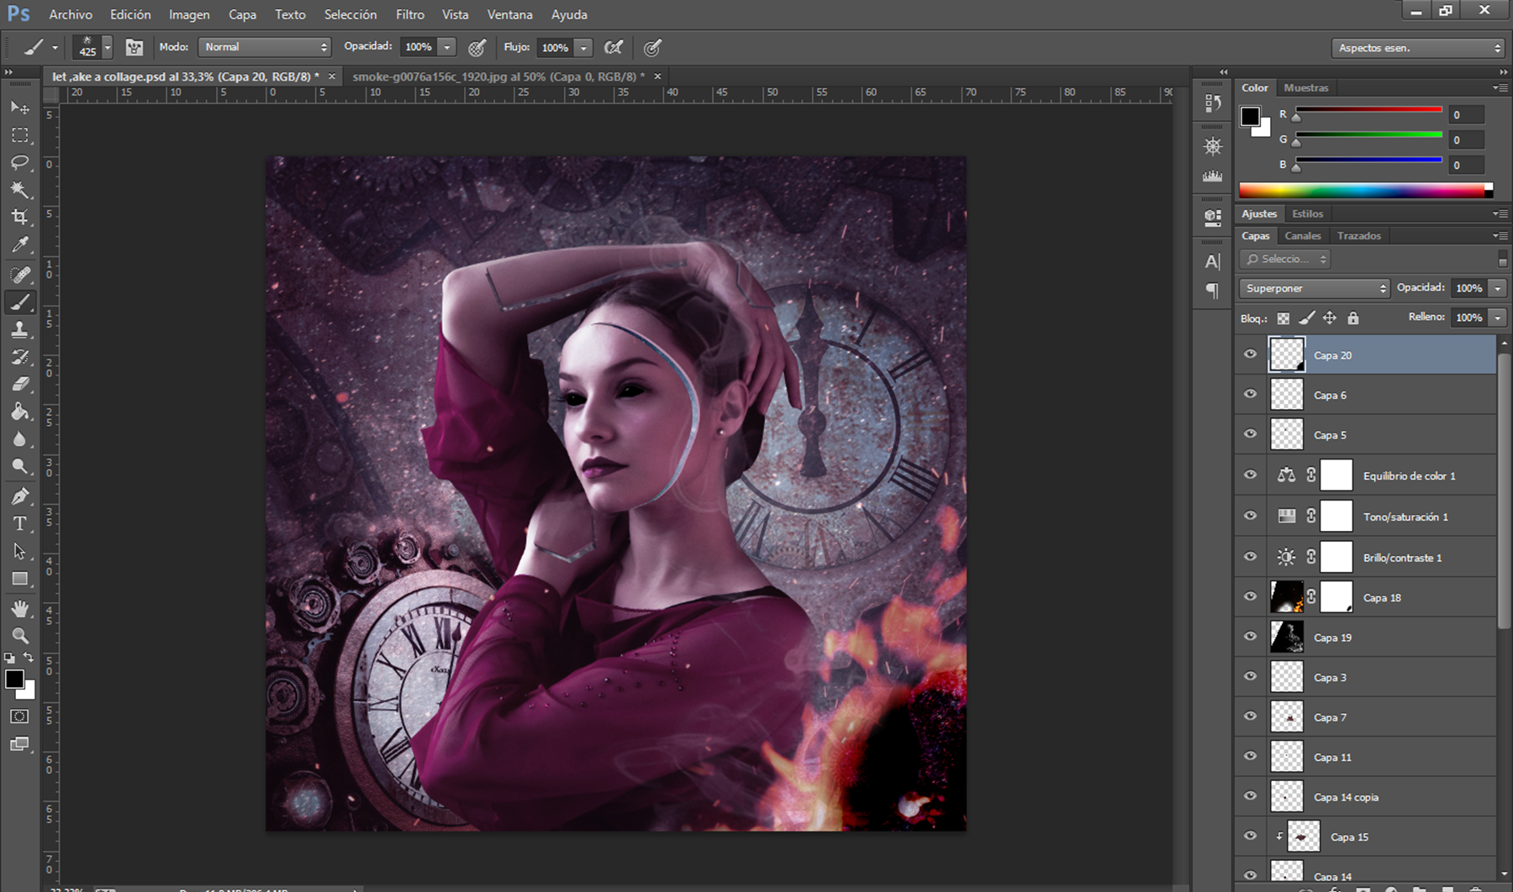The height and width of the screenshot is (892, 1513).
Task: Select the Hand tool
Action: tap(20, 608)
